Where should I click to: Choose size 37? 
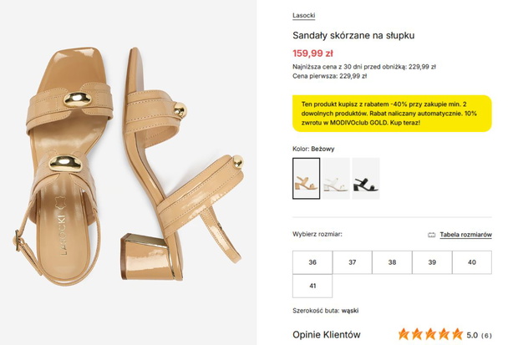pyautogui.click(x=353, y=262)
